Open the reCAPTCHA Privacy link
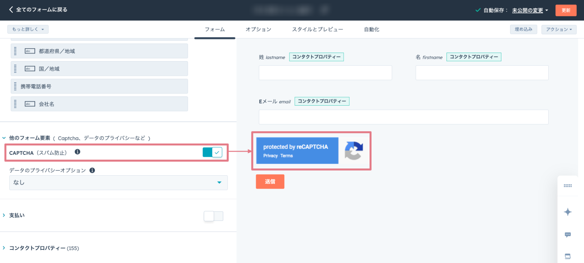Viewport: 584px width, 263px height. pyautogui.click(x=271, y=156)
